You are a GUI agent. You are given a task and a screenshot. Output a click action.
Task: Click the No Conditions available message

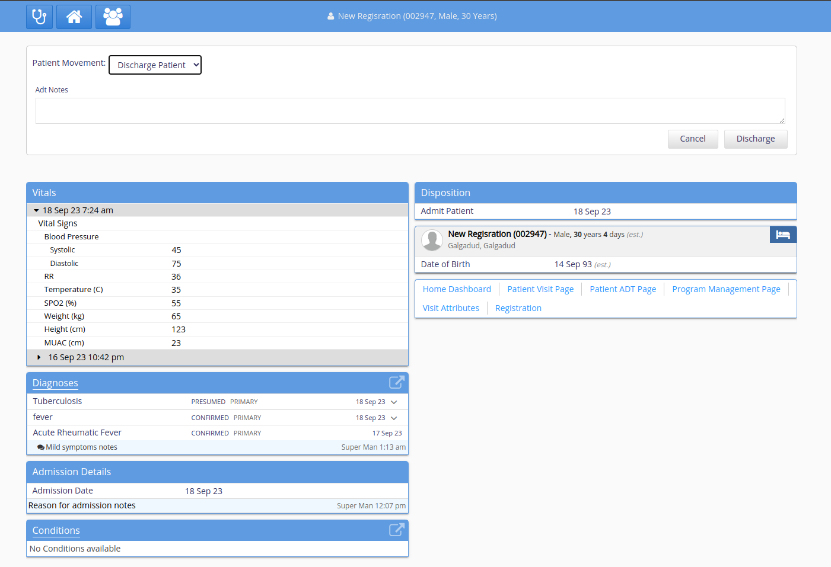click(x=75, y=549)
